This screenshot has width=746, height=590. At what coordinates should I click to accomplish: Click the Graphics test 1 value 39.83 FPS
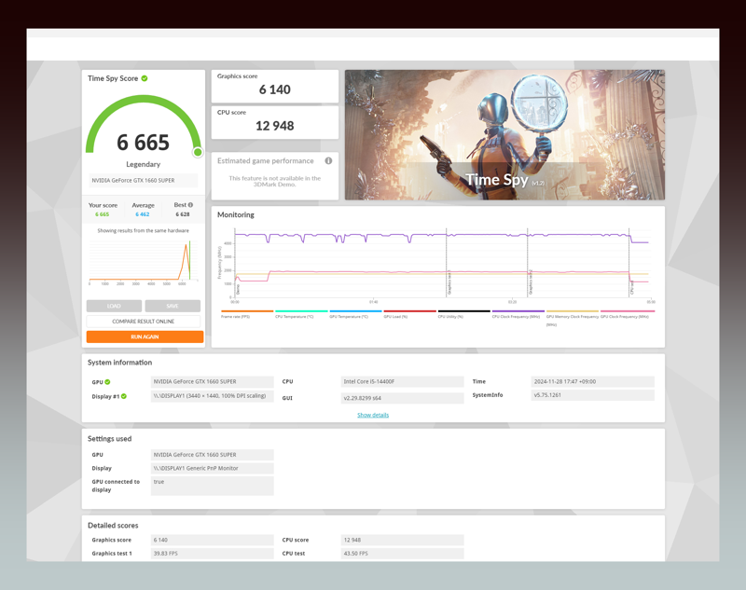point(213,554)
